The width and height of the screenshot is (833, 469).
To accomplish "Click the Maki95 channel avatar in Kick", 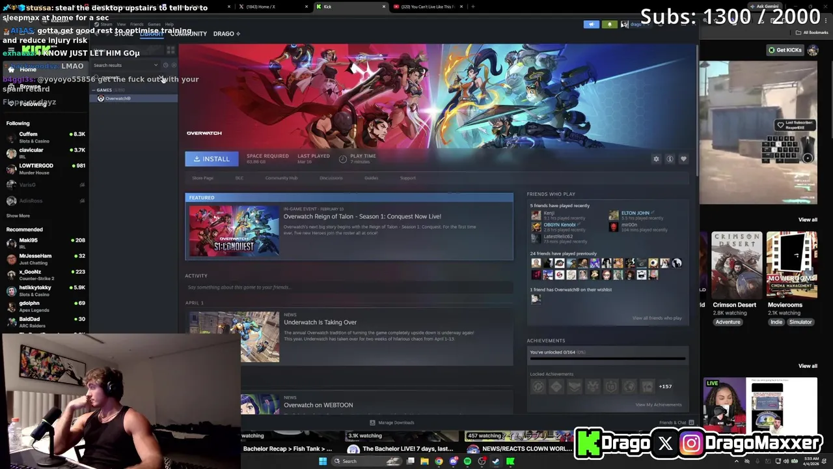I will point(11,244).
